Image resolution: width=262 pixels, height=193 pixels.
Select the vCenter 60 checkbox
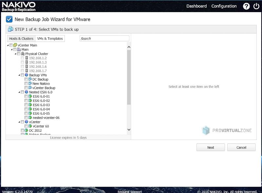pos(26,126)
